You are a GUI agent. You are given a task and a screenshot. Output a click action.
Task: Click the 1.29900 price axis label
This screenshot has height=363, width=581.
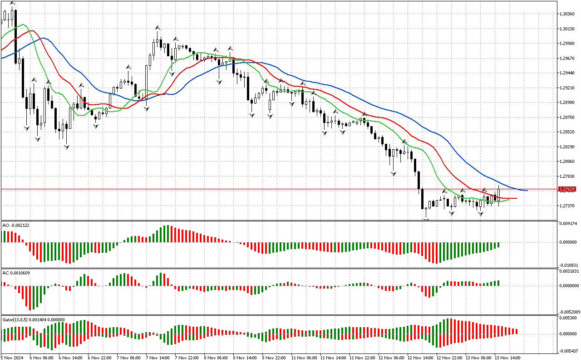point(567,43)
